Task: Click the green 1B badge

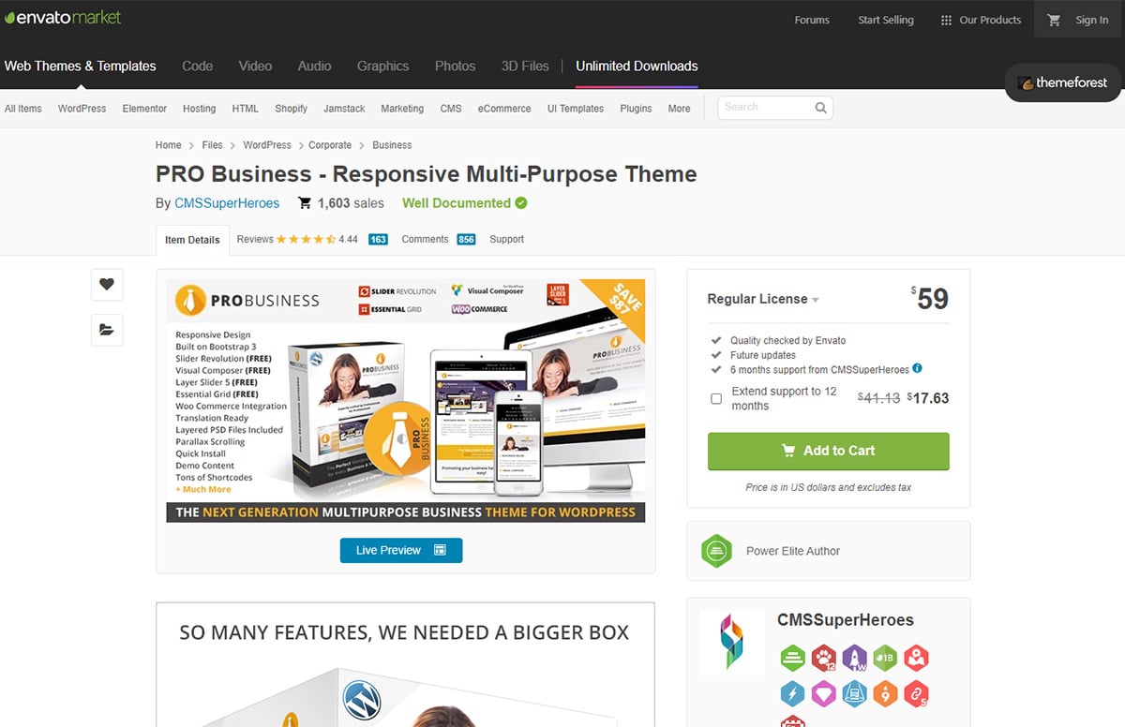Action: 886,658
